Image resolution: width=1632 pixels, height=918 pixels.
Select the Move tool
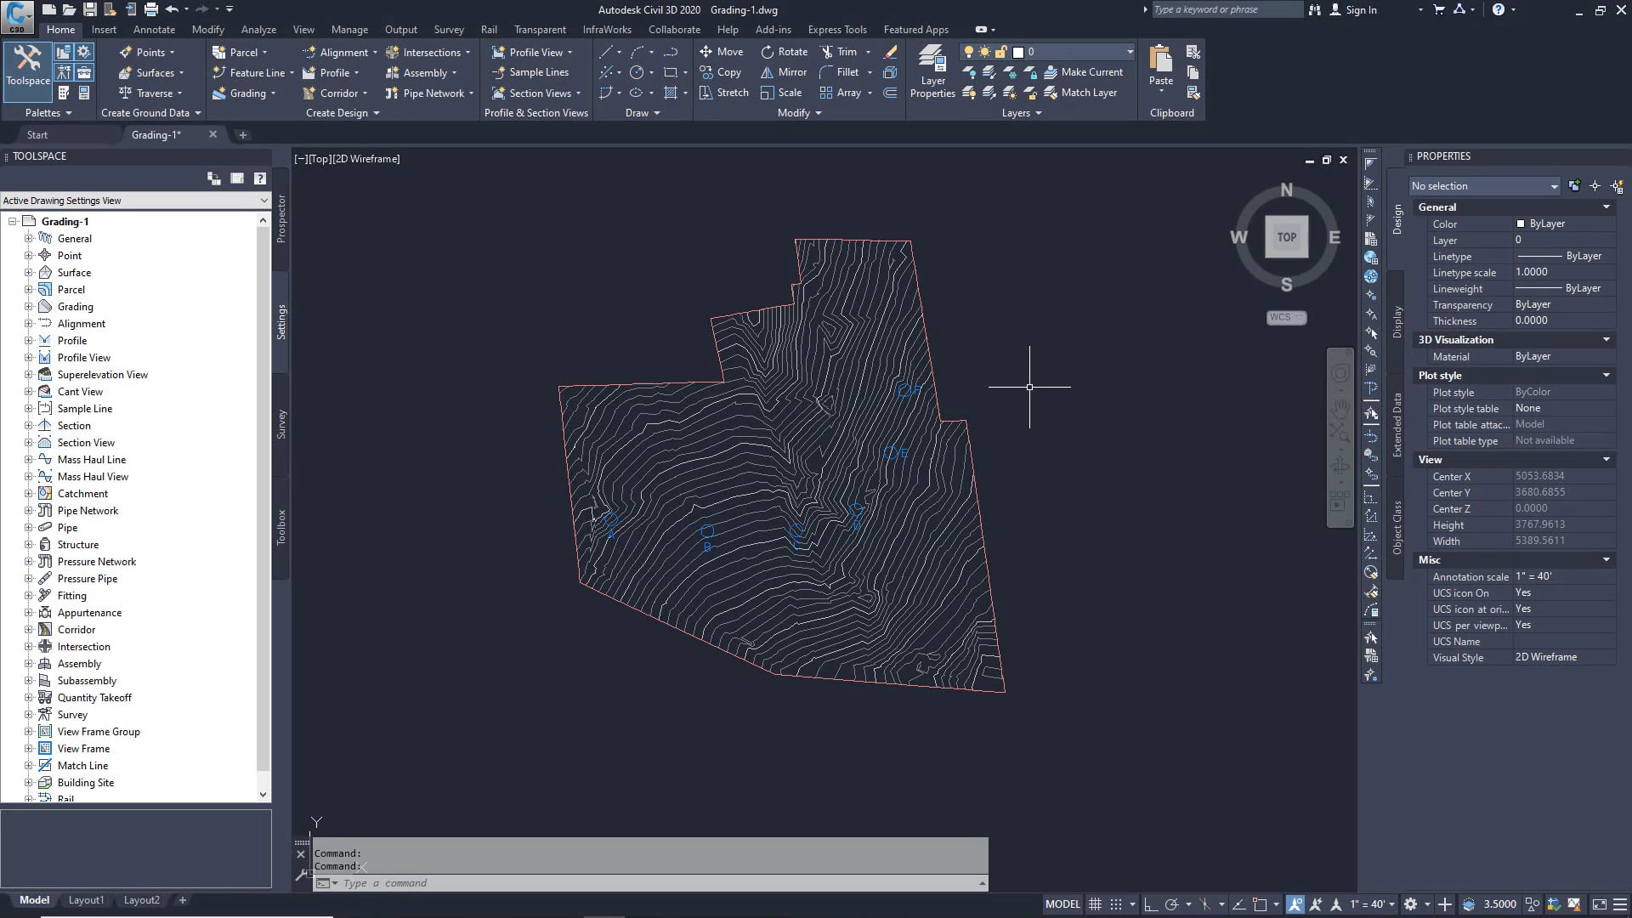pos(721,52)
